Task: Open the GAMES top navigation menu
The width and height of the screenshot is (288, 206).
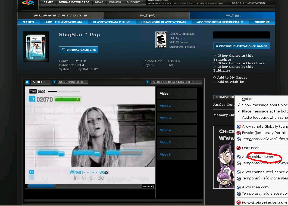Action: coord(48,2)
